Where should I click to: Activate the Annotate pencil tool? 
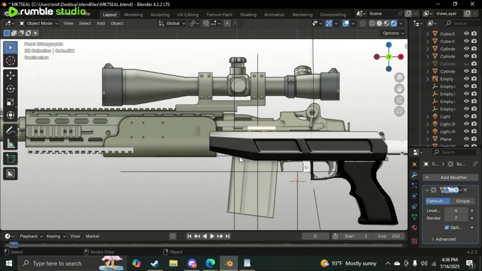10,131
